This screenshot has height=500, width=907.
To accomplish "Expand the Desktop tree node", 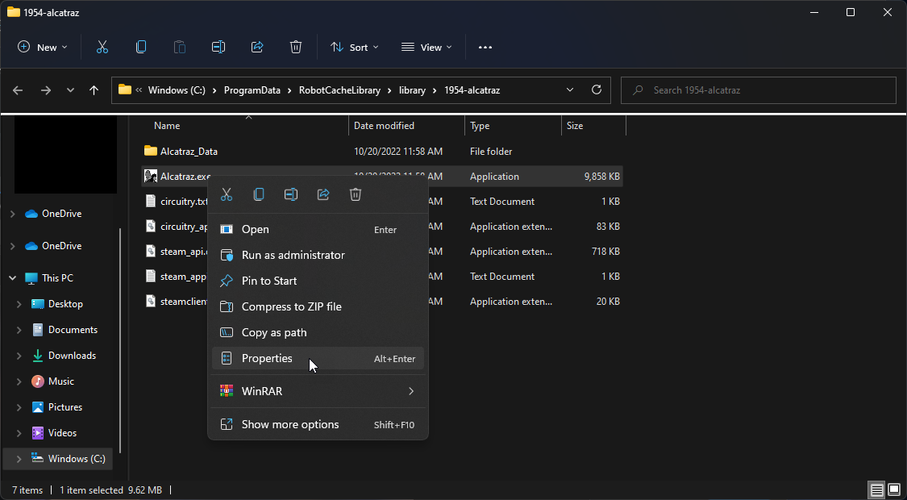I will point(19,304).
